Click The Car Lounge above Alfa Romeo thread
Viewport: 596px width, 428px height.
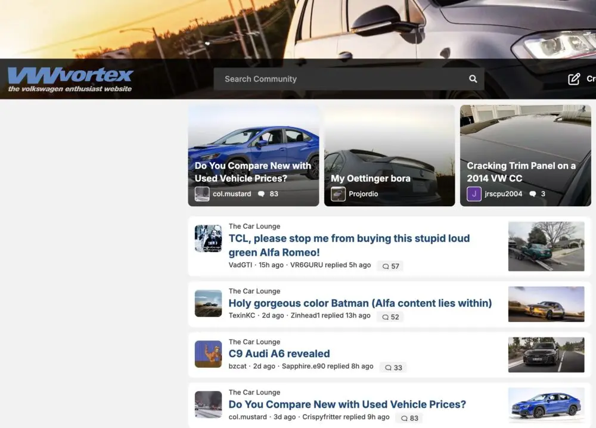pos(254,226)
